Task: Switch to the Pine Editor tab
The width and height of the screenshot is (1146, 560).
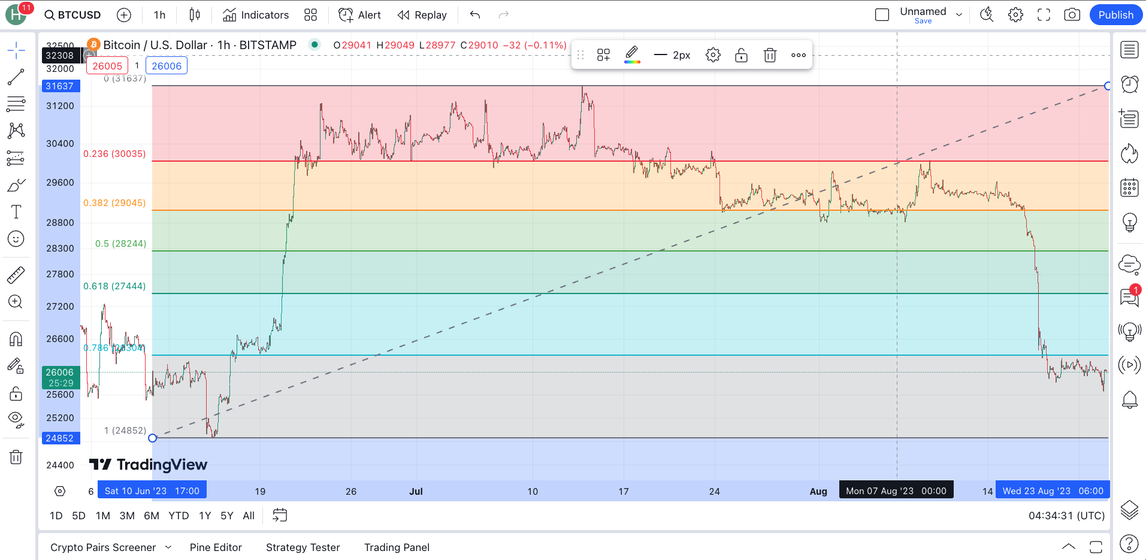Action: pyautogui.click(x=215, y=547)
